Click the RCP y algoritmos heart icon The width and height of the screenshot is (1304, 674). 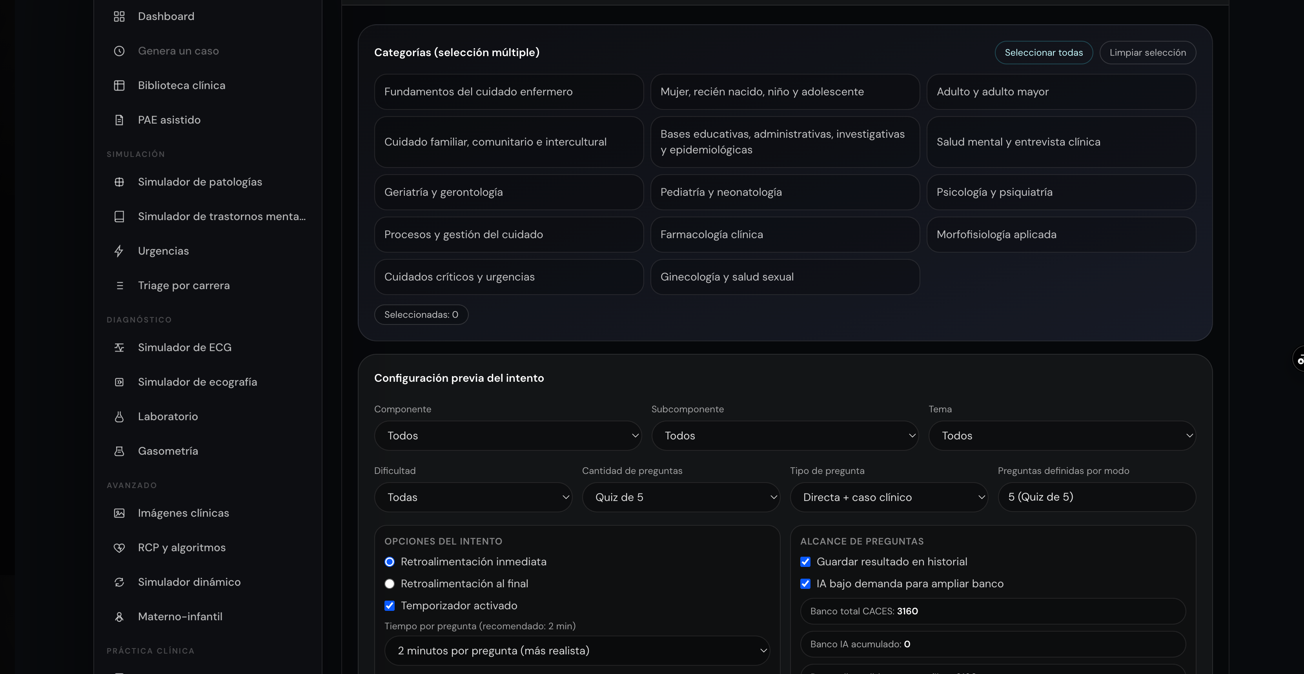pos(119,548)
